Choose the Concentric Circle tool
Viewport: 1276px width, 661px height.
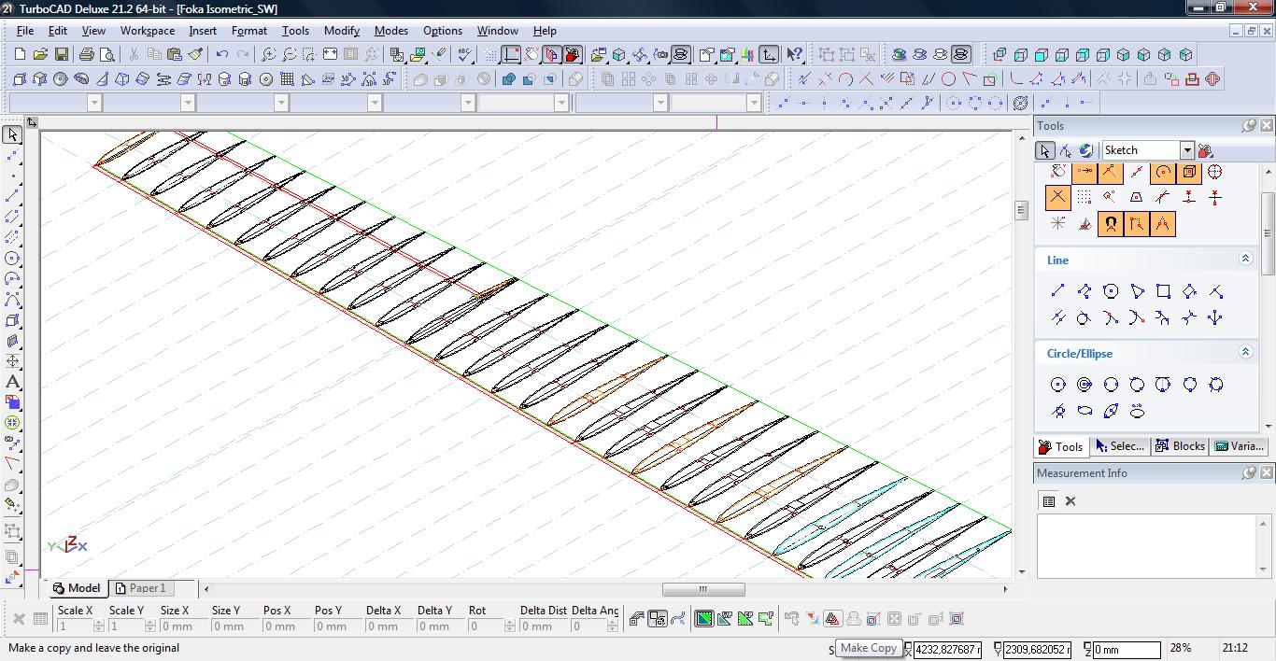tap(1085, 385)
